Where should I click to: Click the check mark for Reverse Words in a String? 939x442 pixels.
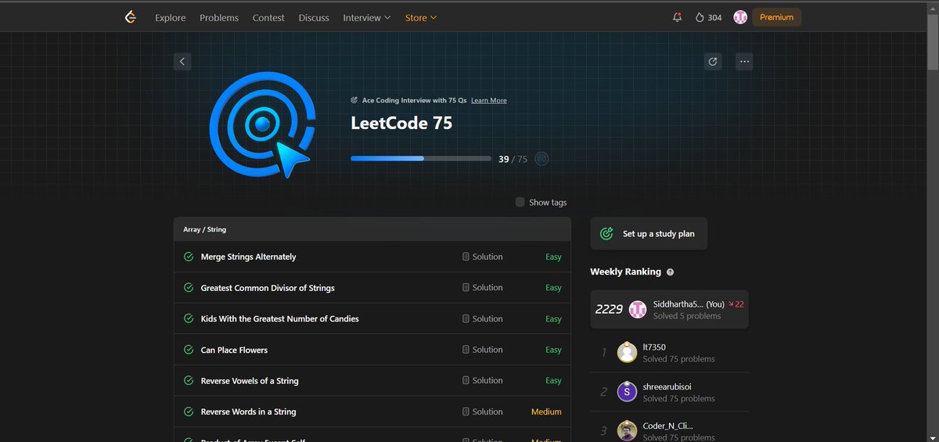tap(189, 411)
